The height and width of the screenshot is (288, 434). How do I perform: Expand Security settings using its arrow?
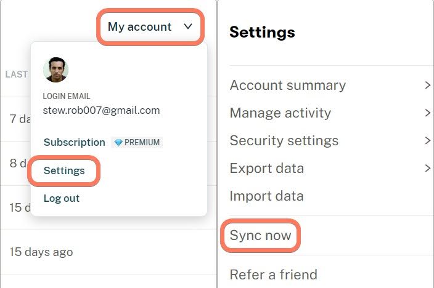coord(427,141)
